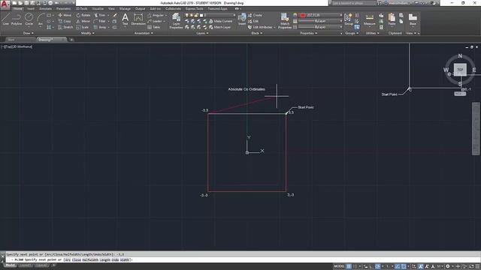Click Match Layer button
The image size is (481, 270).
coord(220,27)
